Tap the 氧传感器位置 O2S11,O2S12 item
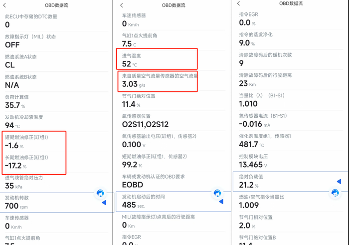This screenshot has width=349, height=245. pos(172,121)
